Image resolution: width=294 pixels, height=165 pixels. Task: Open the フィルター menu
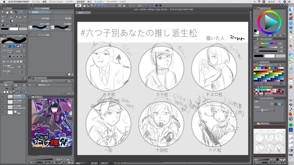(x=99, y=1)
